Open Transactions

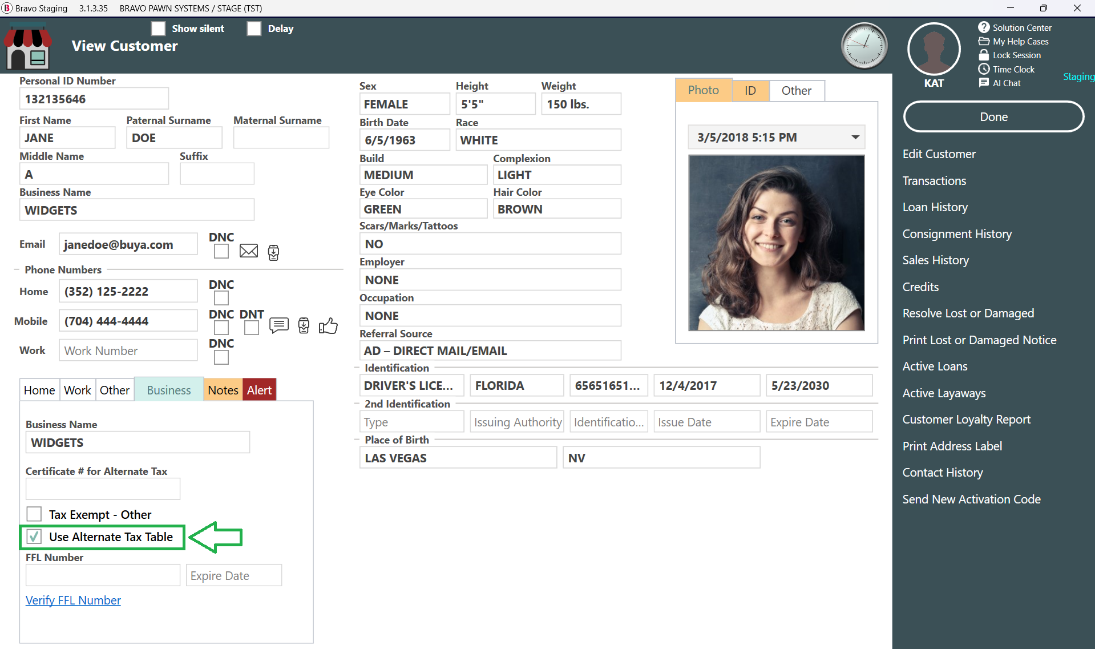pos(934,181)
